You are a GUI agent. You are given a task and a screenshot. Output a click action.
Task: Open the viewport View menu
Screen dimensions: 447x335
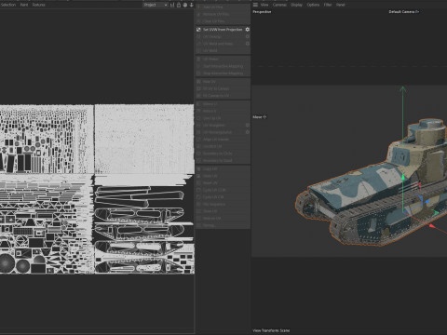click(264, 5)
